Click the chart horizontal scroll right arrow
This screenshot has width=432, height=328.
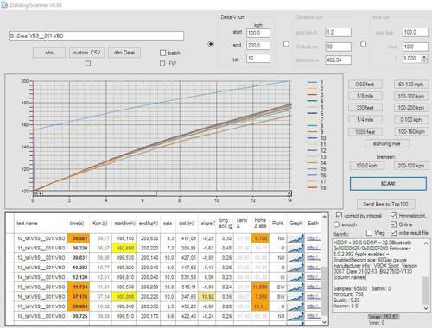(289, 193)
